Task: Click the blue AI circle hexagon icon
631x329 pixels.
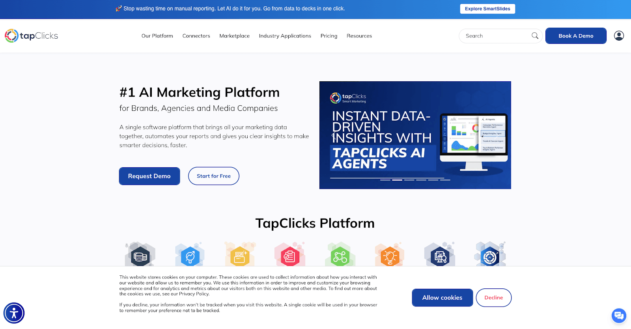Action: point(490,256)
